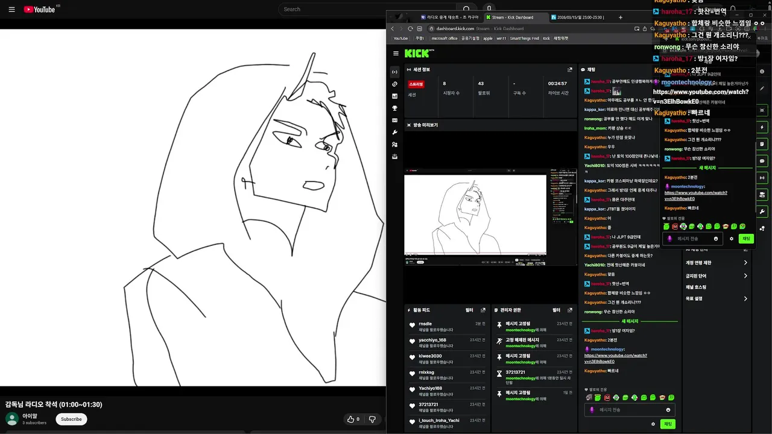Open the wrench settings icon in Kick sidebar

[x=394, y=133]
